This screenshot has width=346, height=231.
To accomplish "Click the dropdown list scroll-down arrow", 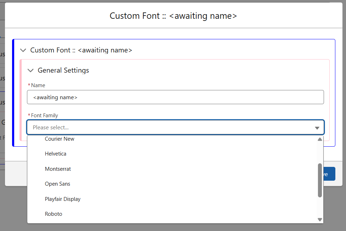I will pyautogui.click(x=320, y=220).
